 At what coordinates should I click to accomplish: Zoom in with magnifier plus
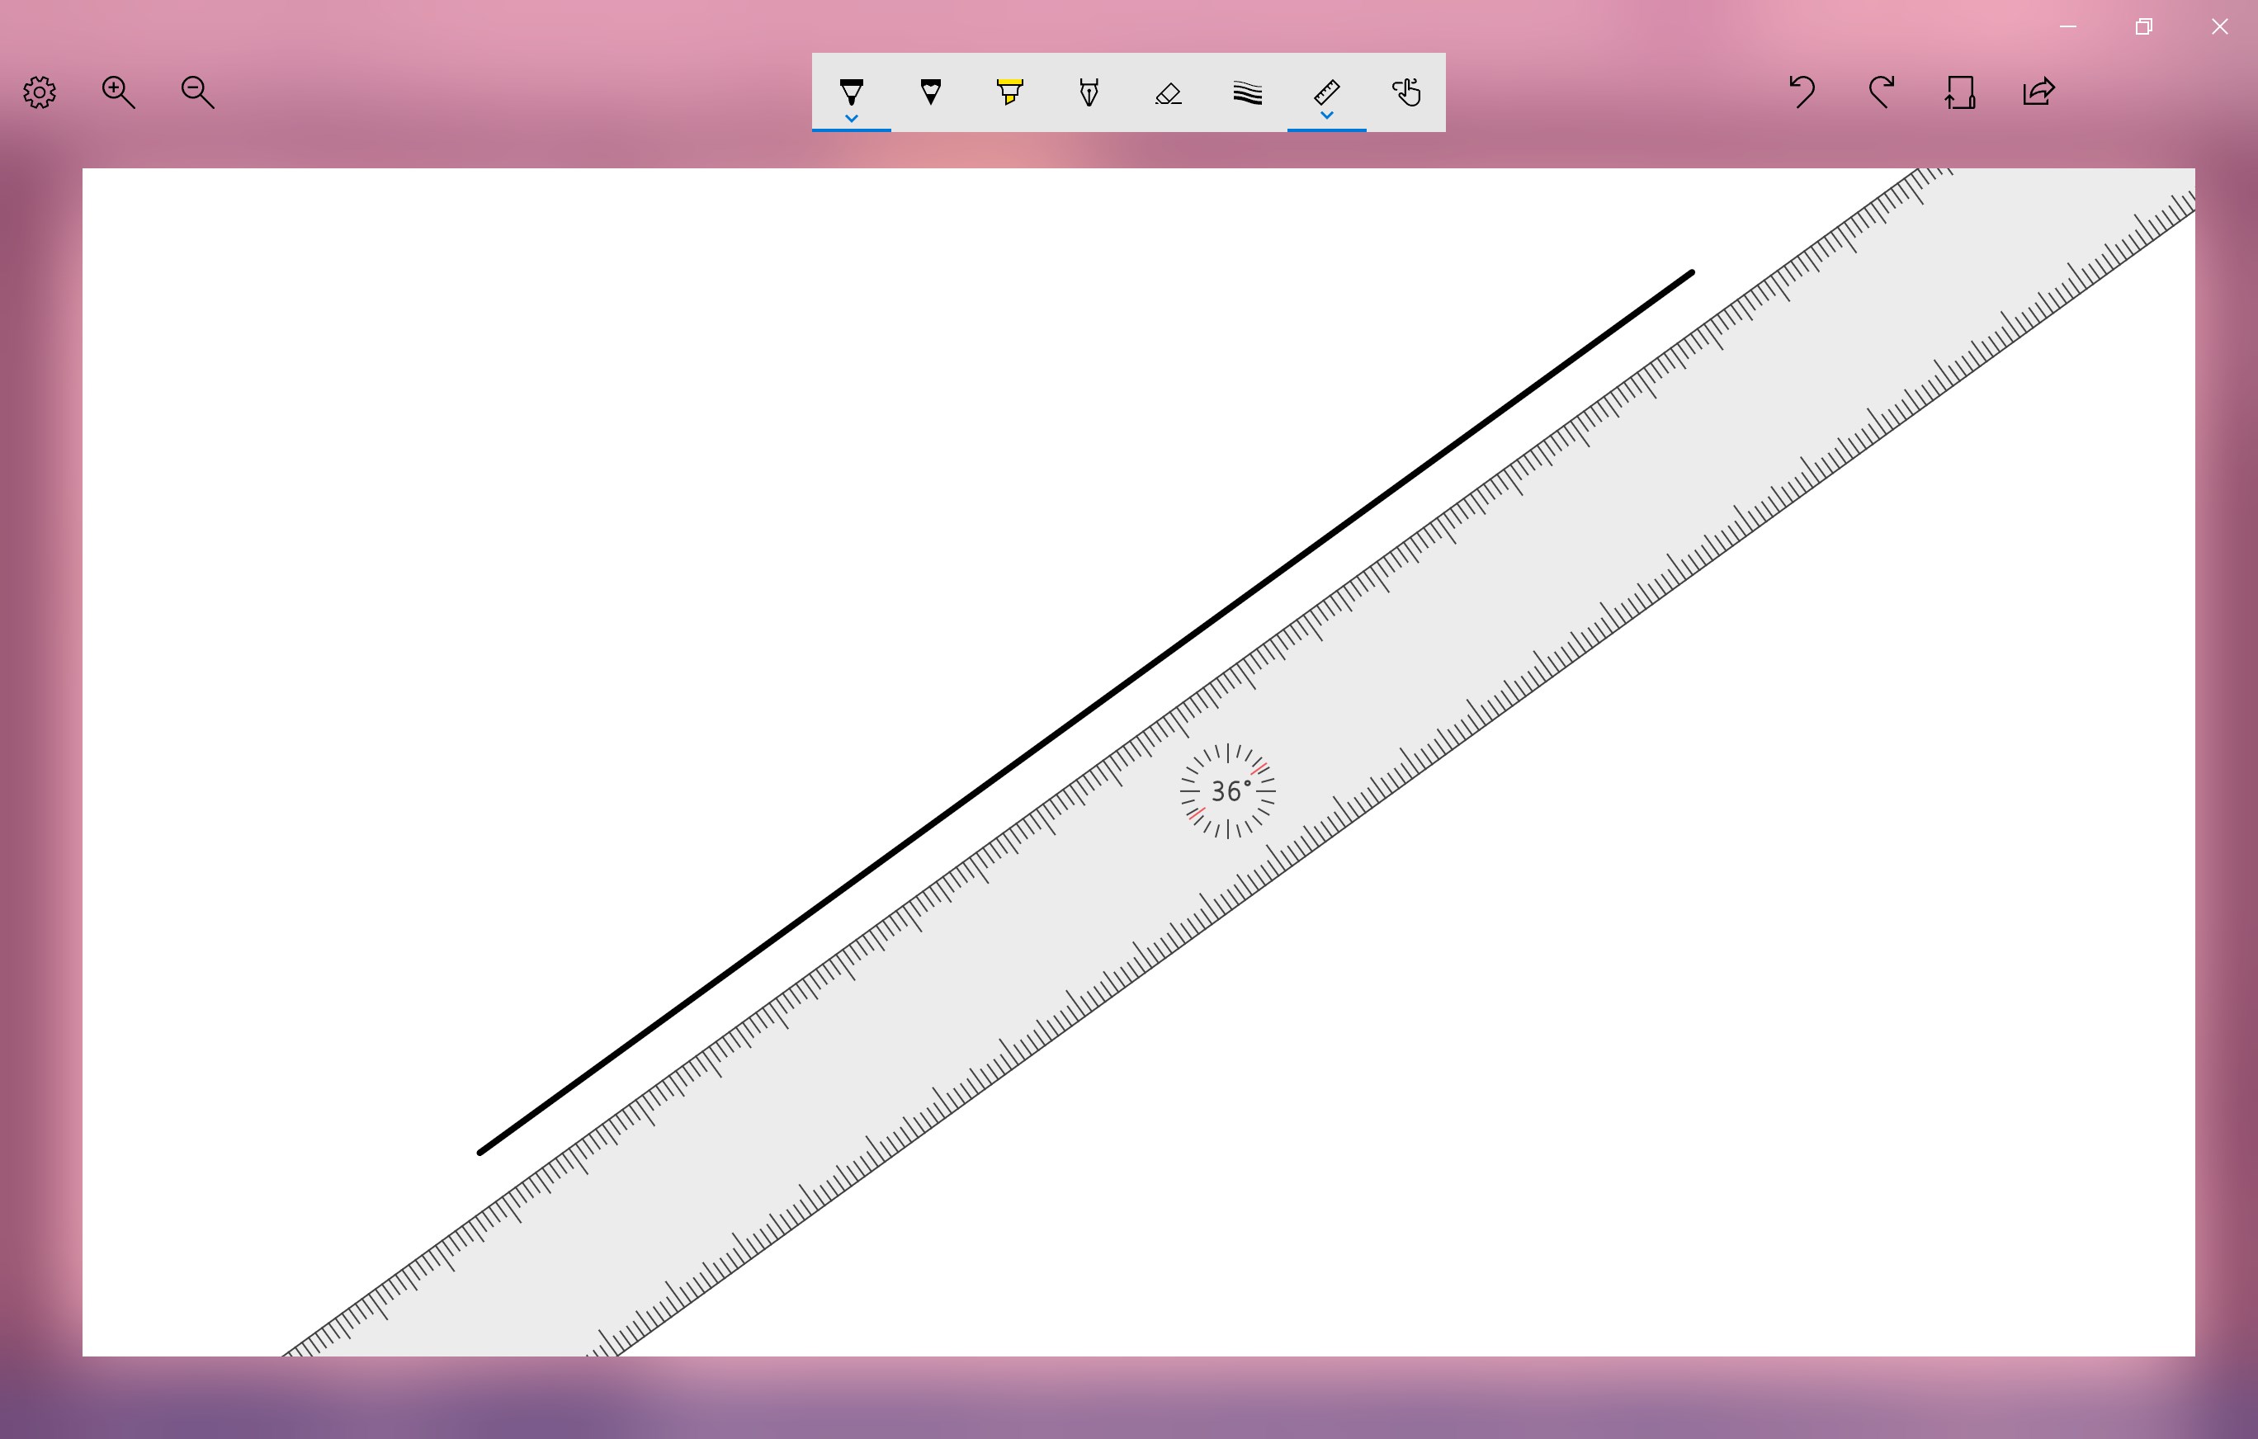(x=118, y=92)
